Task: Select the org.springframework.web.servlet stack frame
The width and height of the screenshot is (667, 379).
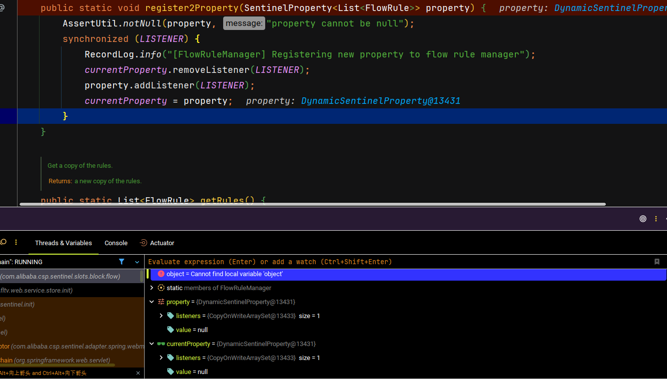Action: point(72,360)
